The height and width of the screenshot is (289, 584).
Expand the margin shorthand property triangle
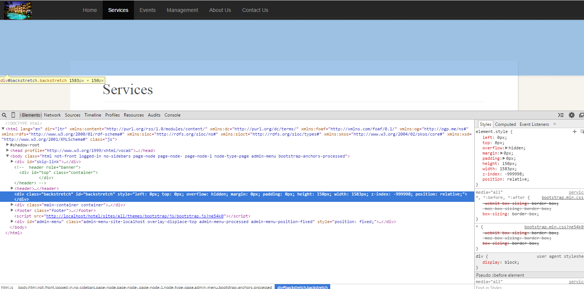(x=502, y=153)
